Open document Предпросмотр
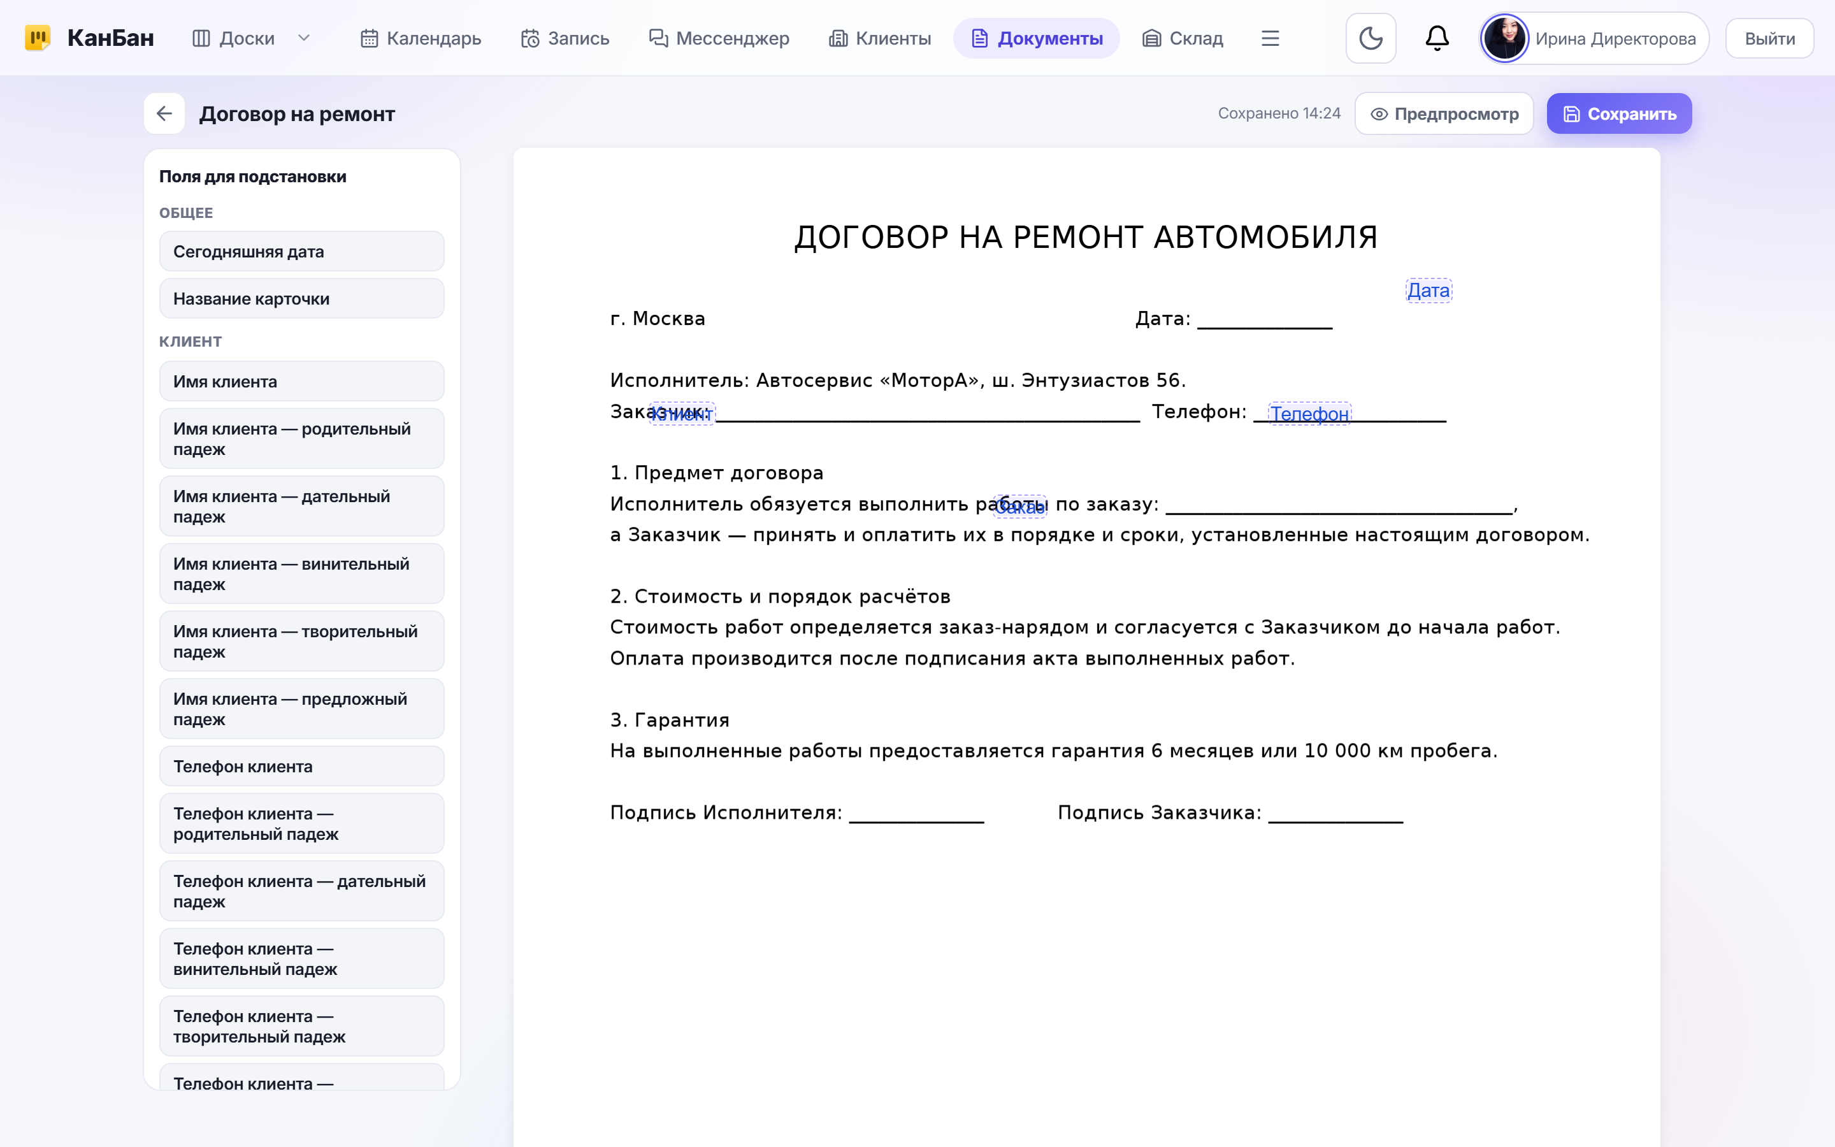The height and width of the screenshot is (1147, 1835). (1444, 114)
